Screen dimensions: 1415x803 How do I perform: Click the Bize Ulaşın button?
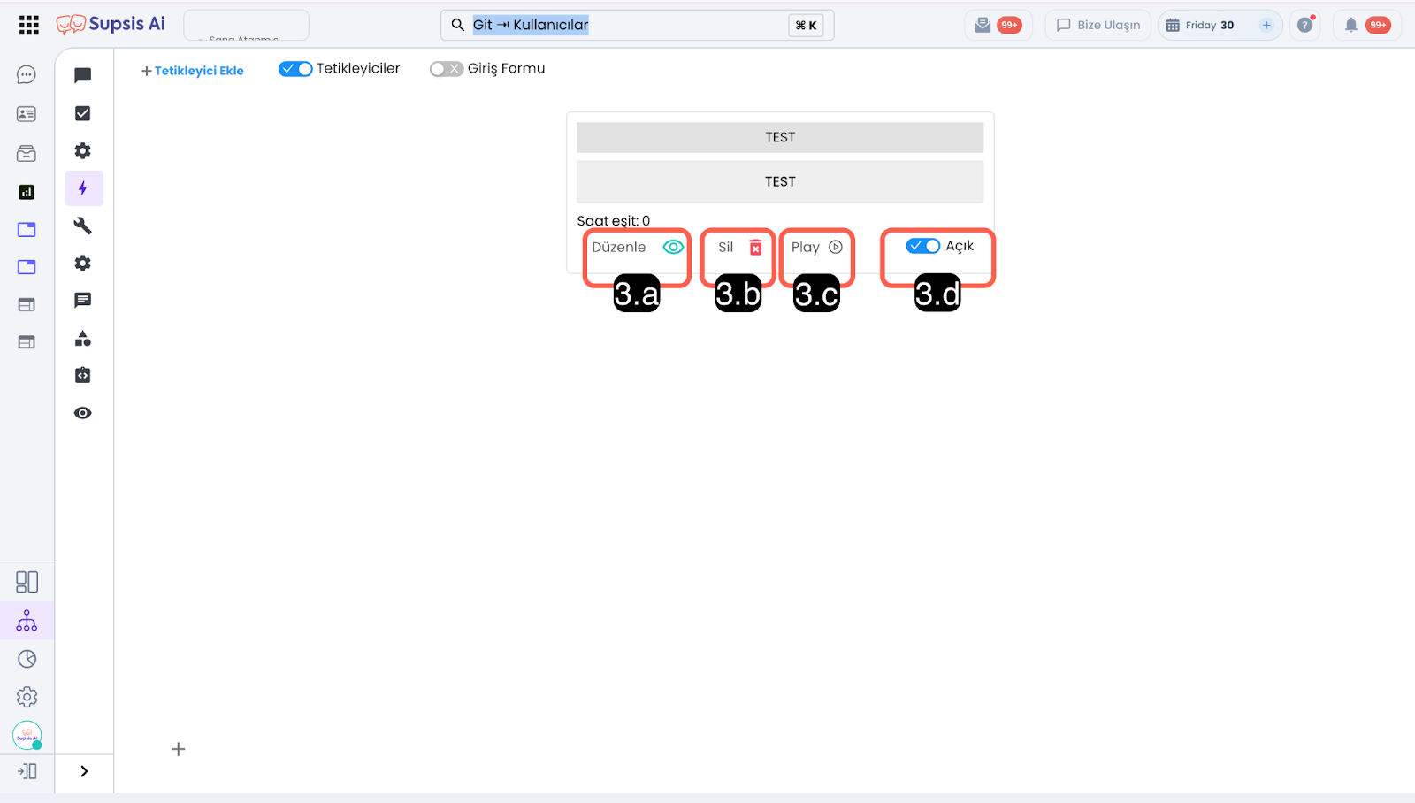point(1098,25)
